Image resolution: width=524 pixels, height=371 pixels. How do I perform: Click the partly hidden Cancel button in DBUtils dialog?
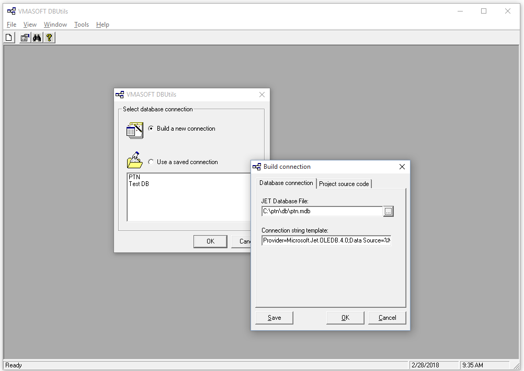click(241, 241)
